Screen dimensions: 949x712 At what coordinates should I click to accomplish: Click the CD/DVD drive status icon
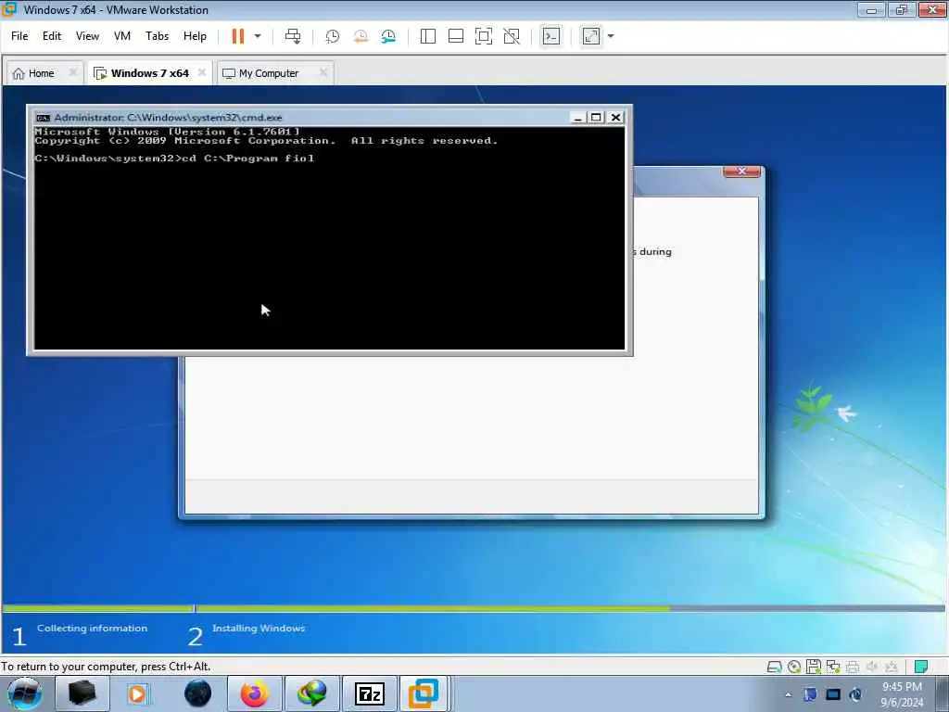click(x=794, y=667)
